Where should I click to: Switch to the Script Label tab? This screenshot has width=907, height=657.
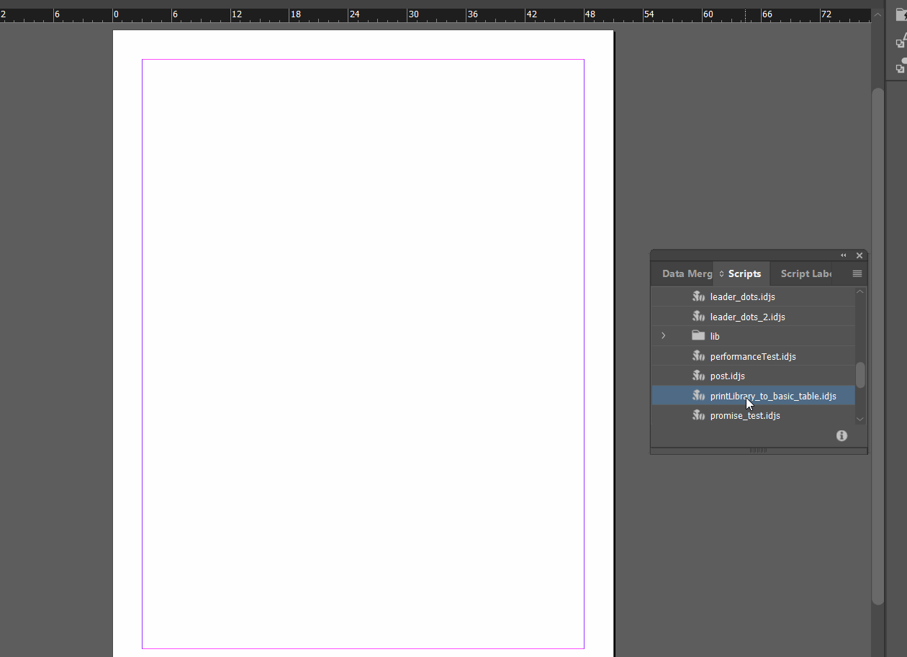806,273
